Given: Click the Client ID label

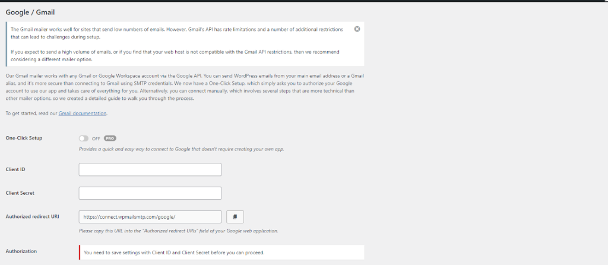Looking at the screenshot, I should (x=15, y=169).
